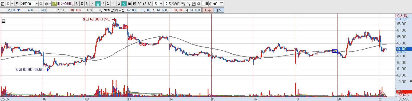Save chart with the floppy disk icon

pos(194,4)
